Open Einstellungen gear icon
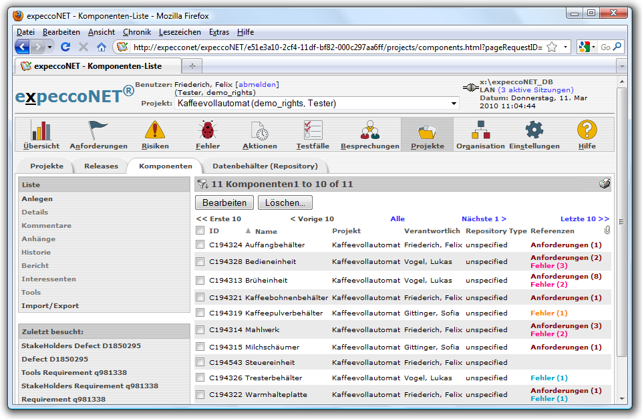The height and width of the screenshot is (419, 642). [x=534, y=130]
